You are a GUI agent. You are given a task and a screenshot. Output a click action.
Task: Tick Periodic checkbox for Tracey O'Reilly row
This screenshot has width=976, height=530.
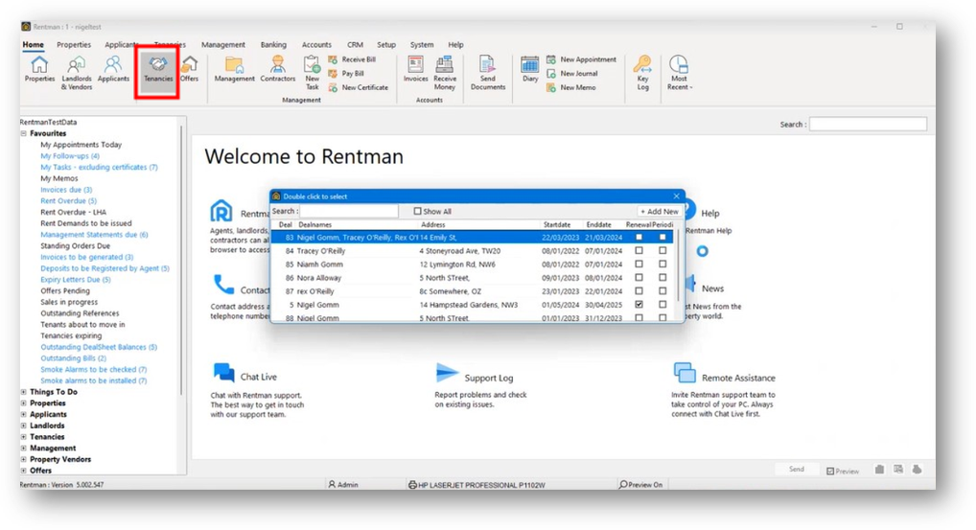662,251
